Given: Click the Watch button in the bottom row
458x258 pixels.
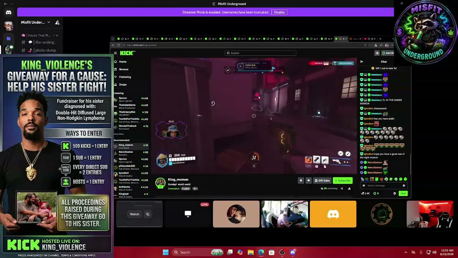Looking at the screenshot, I should coord(135,214).
